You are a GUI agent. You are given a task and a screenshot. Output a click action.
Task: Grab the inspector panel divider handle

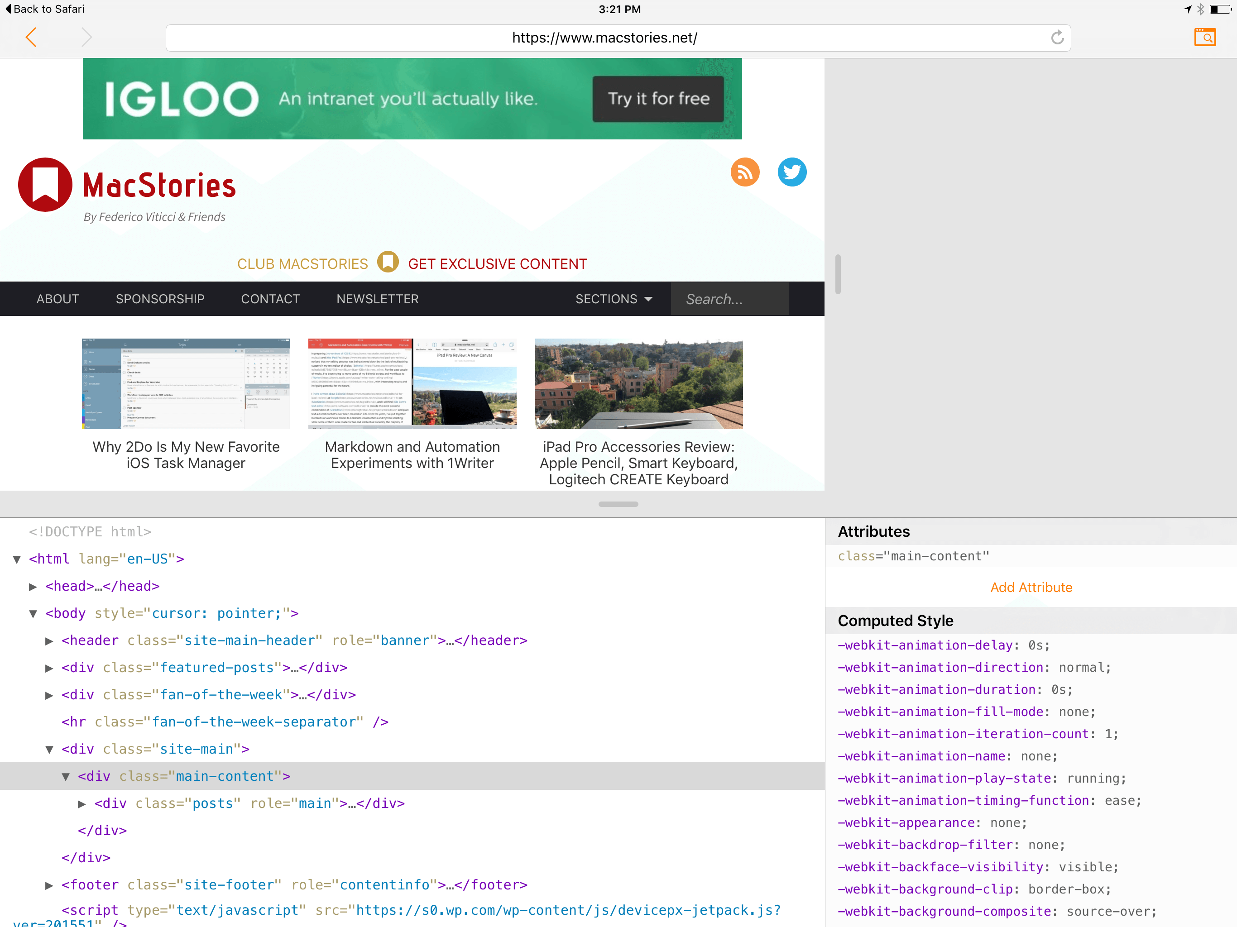coord(618,504)
